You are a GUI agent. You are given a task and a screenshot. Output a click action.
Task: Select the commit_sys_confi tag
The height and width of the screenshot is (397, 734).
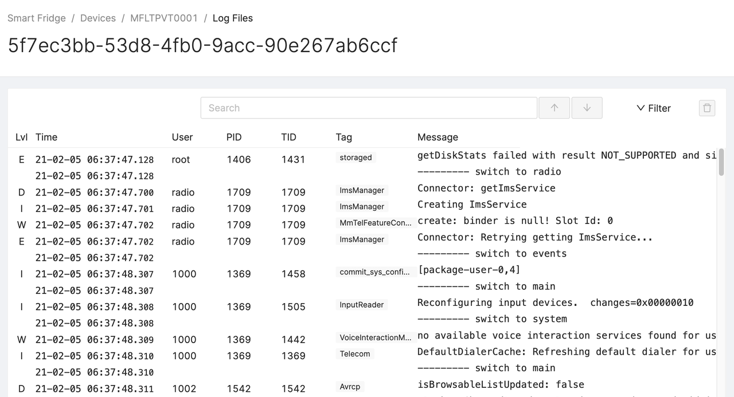(x=376, y=272)
